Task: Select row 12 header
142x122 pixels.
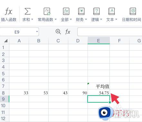Action: click(5, 118)
